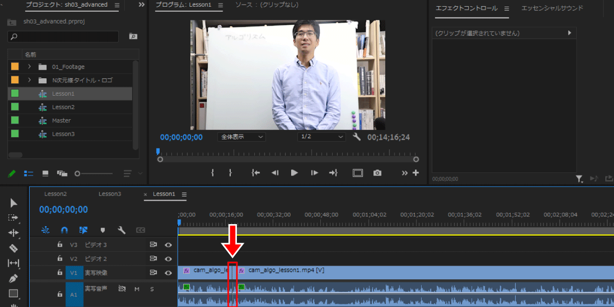This screenshot has width=614, height=307.
Task: Click the orange label swatch for 01_Footage
Action: 15,67
